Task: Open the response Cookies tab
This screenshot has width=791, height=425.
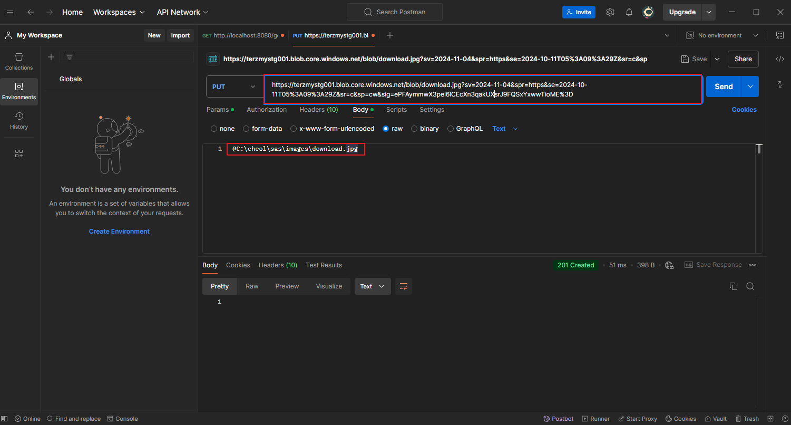Action: tap(238, 265)
